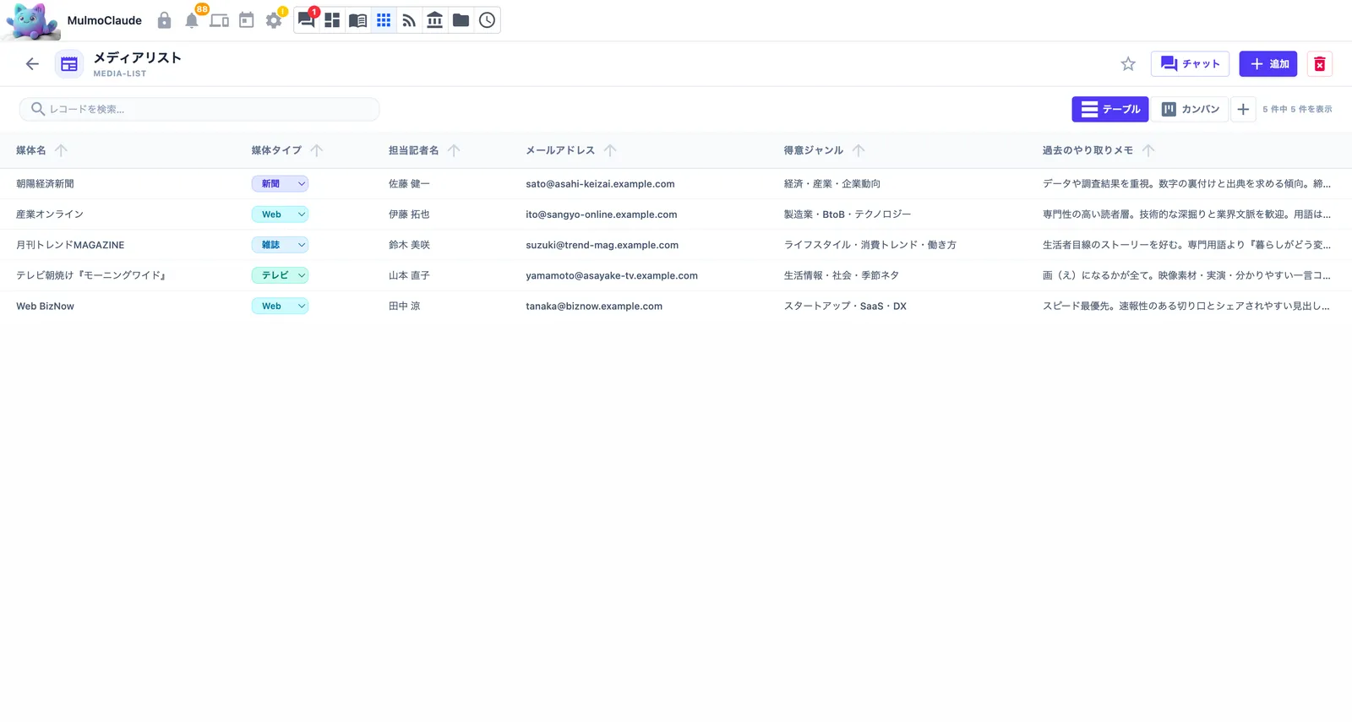Click reporter name 伊藤 拓也
This screenshot has height=722, width=1352.
[409, 214]
